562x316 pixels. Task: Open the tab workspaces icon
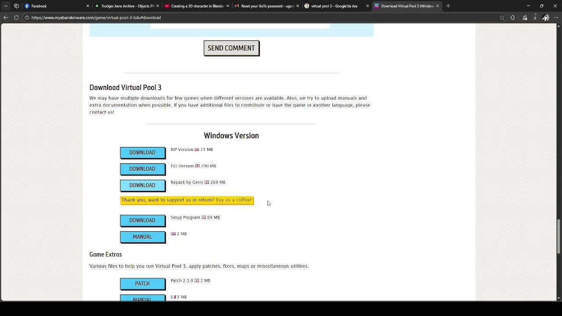pos(16,6)
